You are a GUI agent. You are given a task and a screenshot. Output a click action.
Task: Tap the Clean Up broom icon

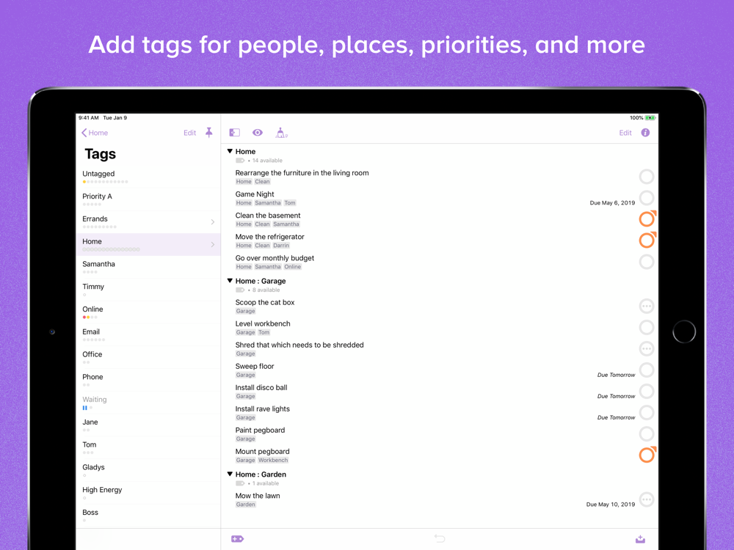[x=281, y=133]
